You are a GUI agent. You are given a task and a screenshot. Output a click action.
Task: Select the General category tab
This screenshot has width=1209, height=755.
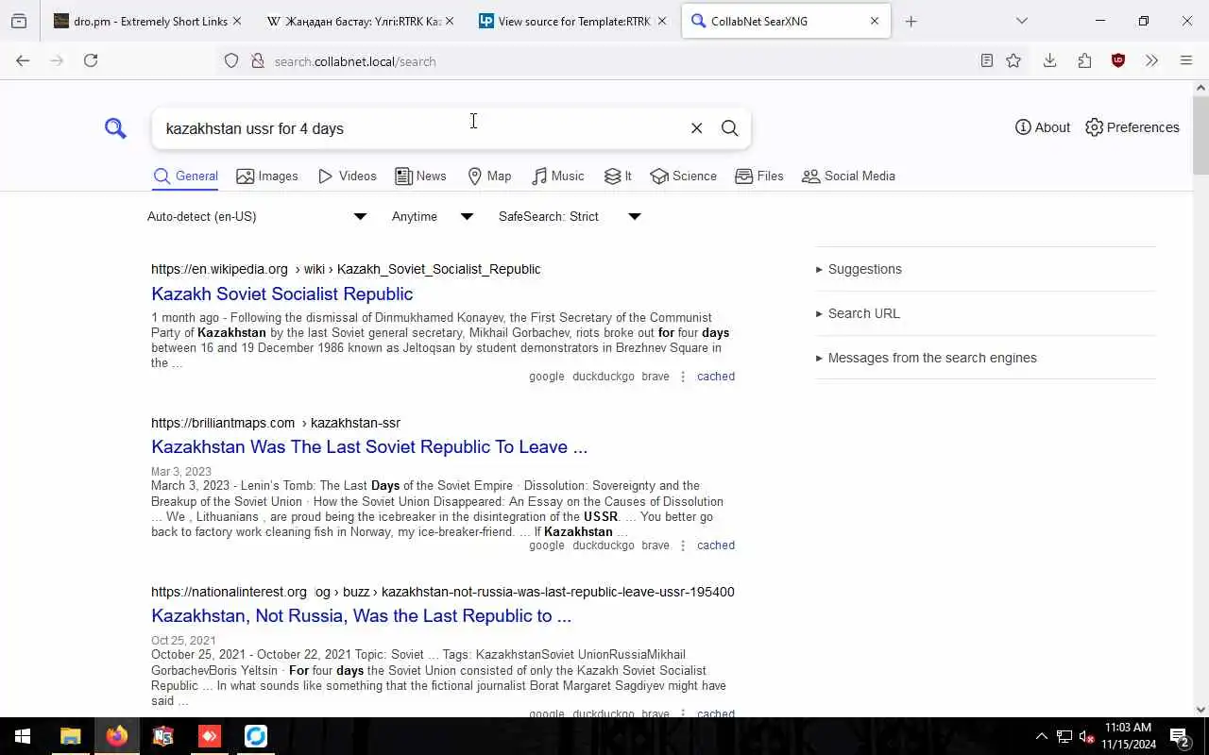click(185, 176)
